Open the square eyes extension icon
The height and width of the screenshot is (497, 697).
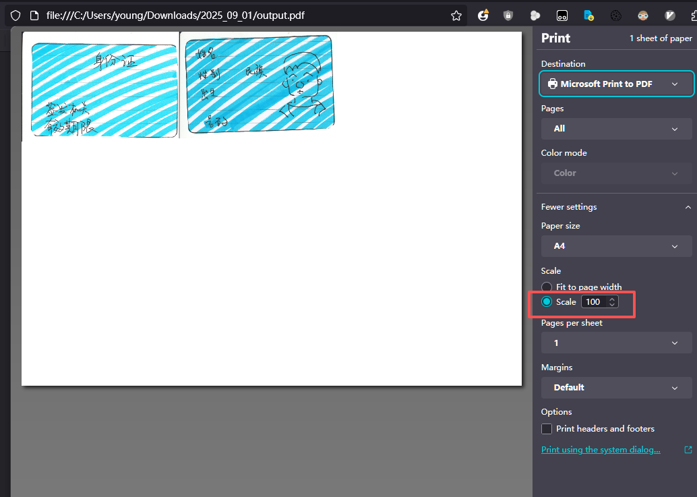point(562,16)
